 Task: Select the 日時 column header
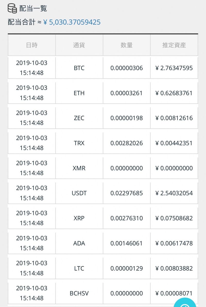[32, 45]
